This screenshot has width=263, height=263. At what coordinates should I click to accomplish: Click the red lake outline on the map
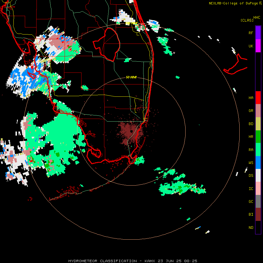click(x=107, y=44)
